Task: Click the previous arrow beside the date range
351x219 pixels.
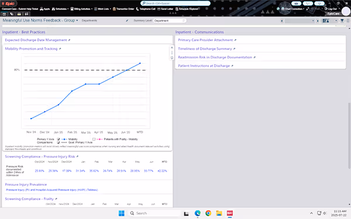Action: point(282,21)
